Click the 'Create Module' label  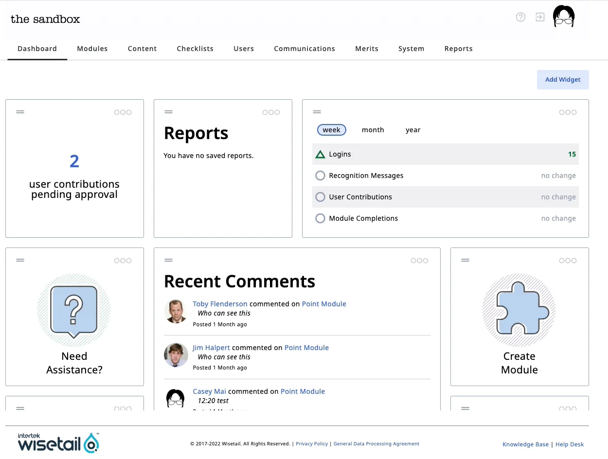click(519, 363)
